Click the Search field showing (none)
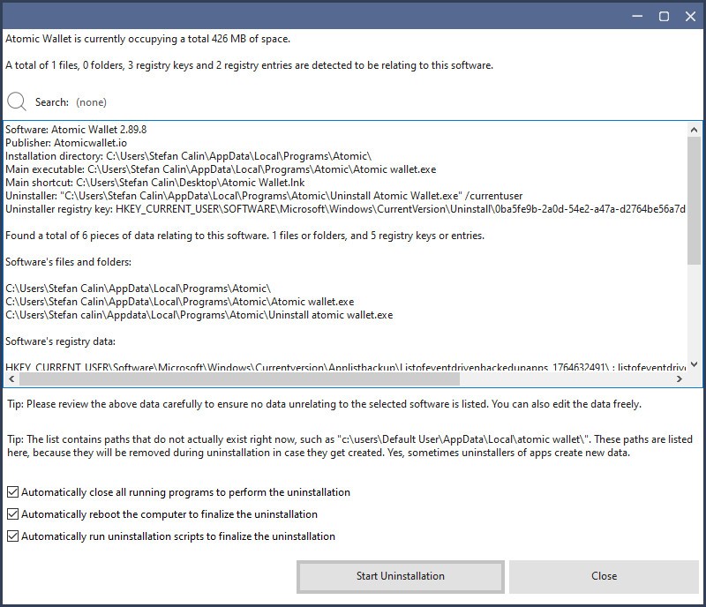This screenshot has width=706, height=607. pyautogui.click(x=92, y=102)
